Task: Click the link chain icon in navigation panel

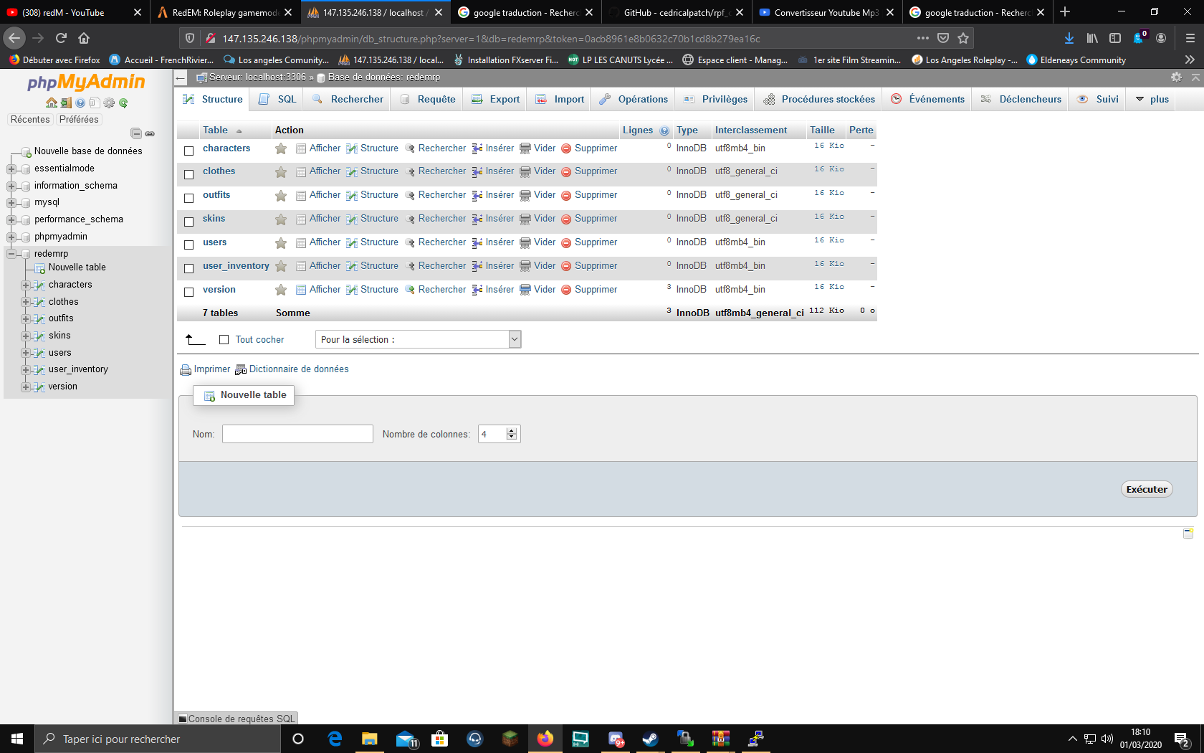Action: point(150,133)
